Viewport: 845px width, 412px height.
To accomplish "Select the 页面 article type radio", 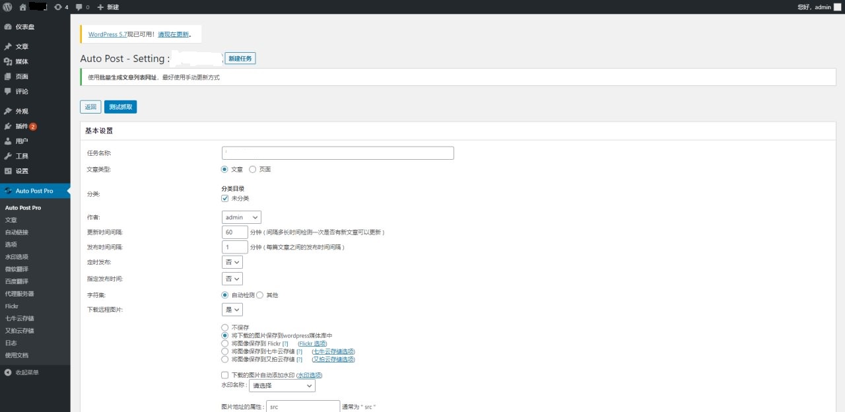I will pos(252,169).
